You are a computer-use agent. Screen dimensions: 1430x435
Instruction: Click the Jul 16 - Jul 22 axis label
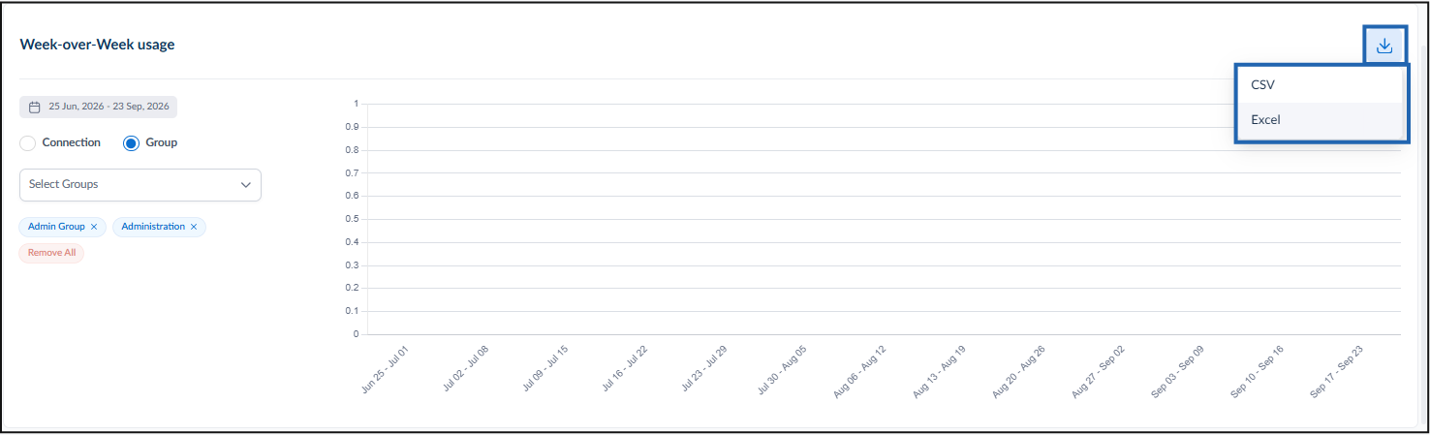tap(624, 368)
